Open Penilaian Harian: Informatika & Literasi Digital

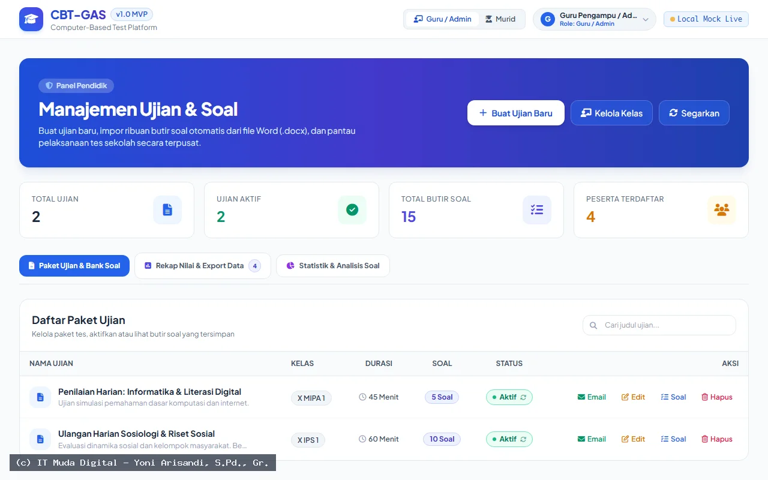coord(150,392)
